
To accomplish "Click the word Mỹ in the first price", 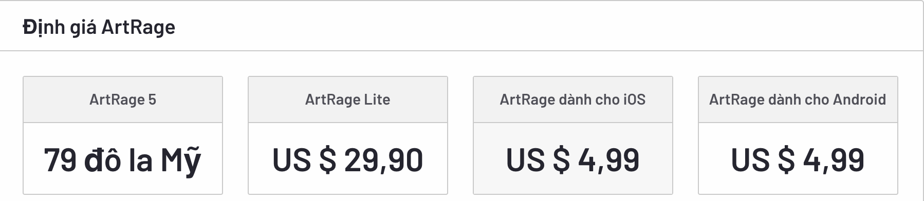I will pos(181,161).
